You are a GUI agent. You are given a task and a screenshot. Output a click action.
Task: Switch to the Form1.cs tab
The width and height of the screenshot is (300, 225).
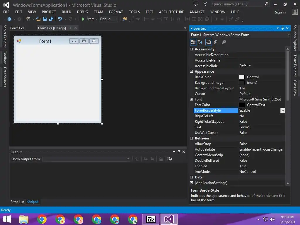pyautogui.click(x=17, y=28)
